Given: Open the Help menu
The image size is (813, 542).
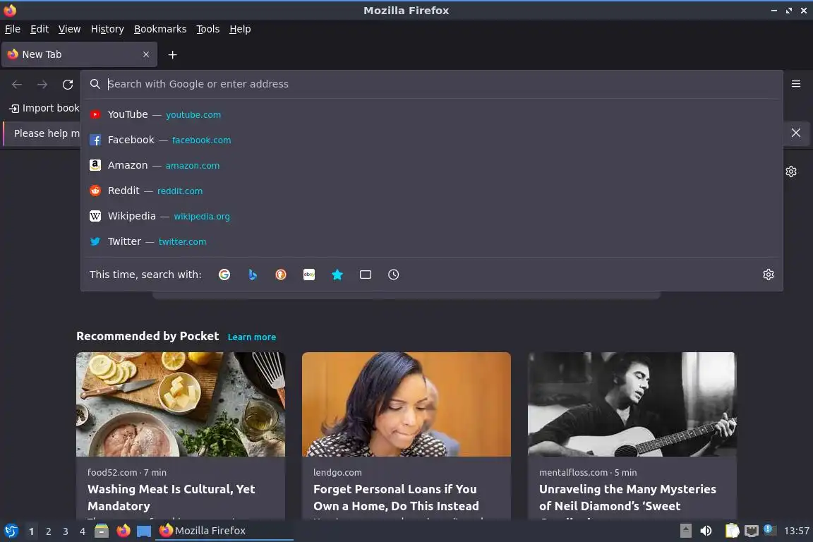Looking at the screenshot, I should point(240,29).
